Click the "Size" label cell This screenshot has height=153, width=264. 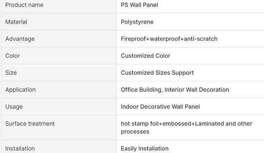[11, 73]
